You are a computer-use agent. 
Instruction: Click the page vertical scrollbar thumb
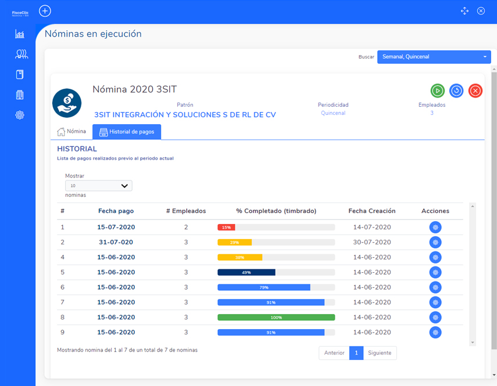(x=494, y=210)
